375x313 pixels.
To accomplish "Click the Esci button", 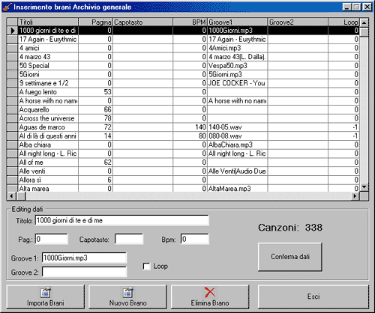I will 313,297.
